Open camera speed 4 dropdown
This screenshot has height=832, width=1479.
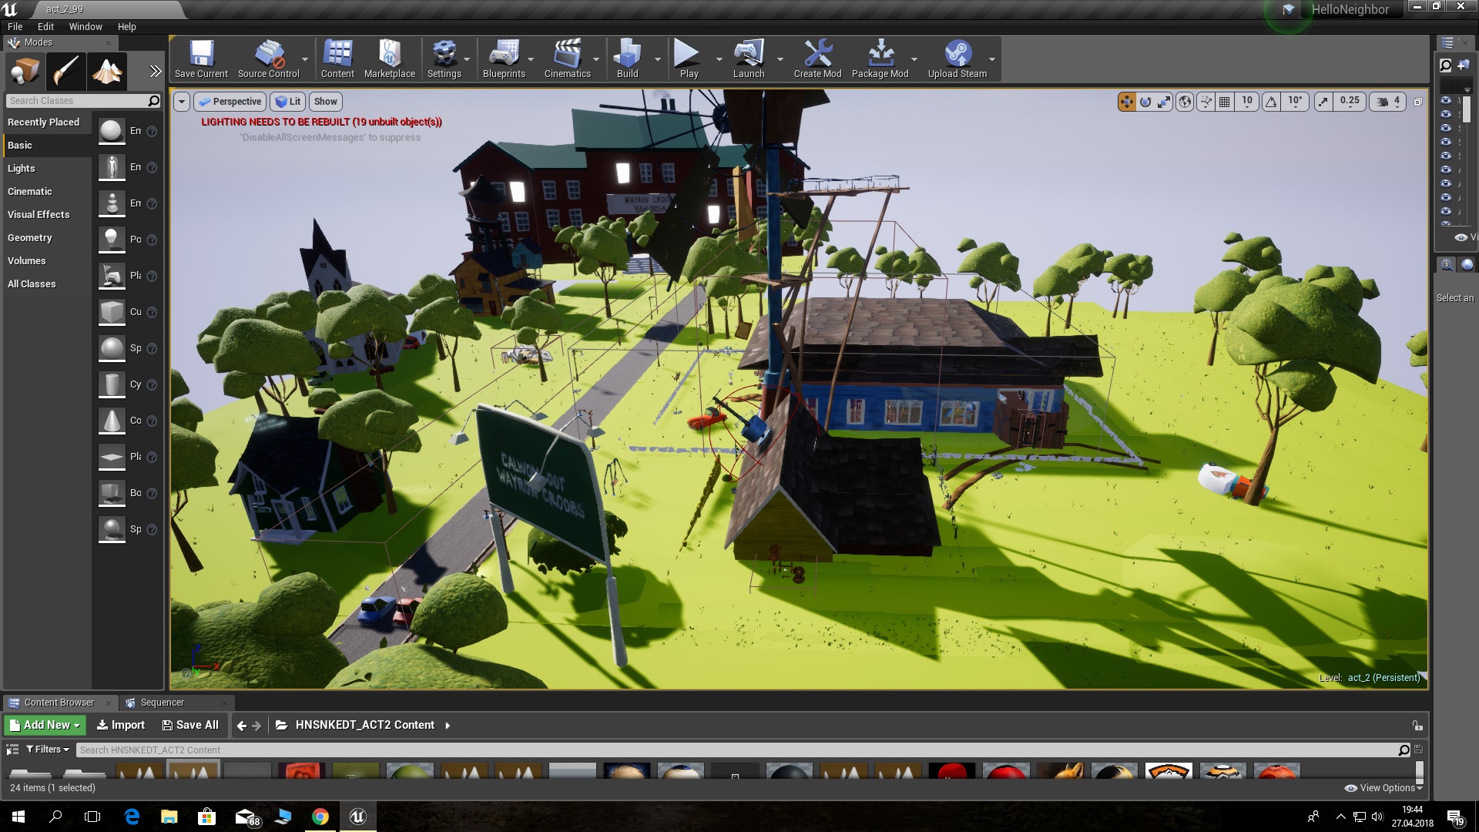coord(1389,102)
